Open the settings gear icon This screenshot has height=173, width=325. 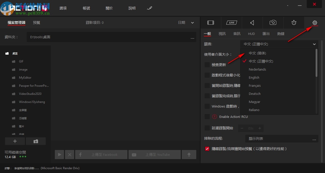tap(315, 23)
